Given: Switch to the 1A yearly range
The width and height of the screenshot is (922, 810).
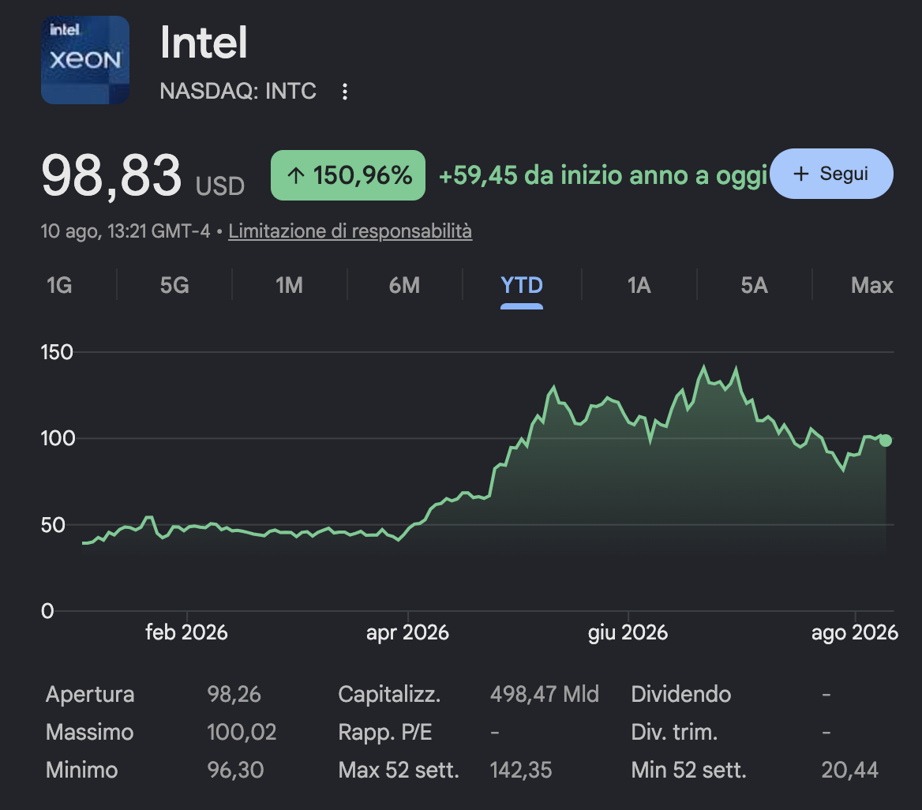Looking at the screenshot, I should [639, 285].
